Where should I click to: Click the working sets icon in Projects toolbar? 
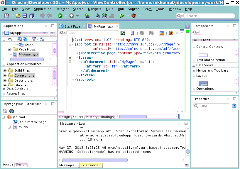click(43, 39)
